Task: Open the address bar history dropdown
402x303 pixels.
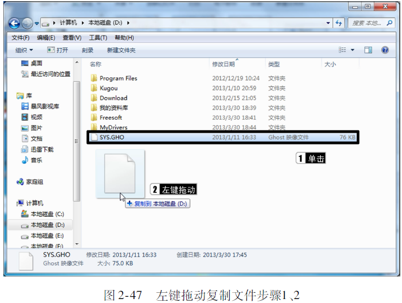Action: click(x=328, y=23)
